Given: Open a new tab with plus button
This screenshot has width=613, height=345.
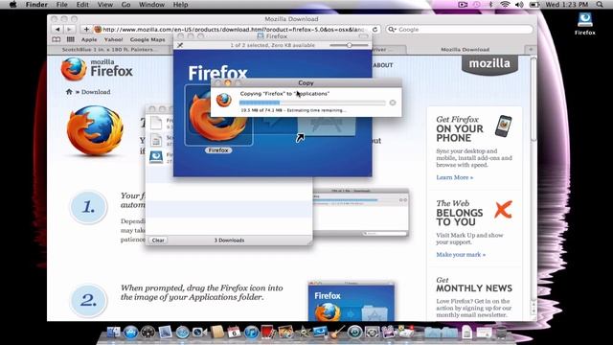Looking at the screenshot, I should tap(531, 50).
